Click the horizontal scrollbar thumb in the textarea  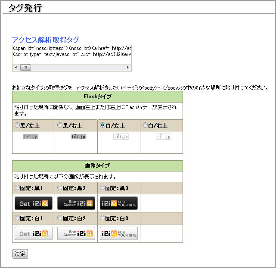click(25, 67)
